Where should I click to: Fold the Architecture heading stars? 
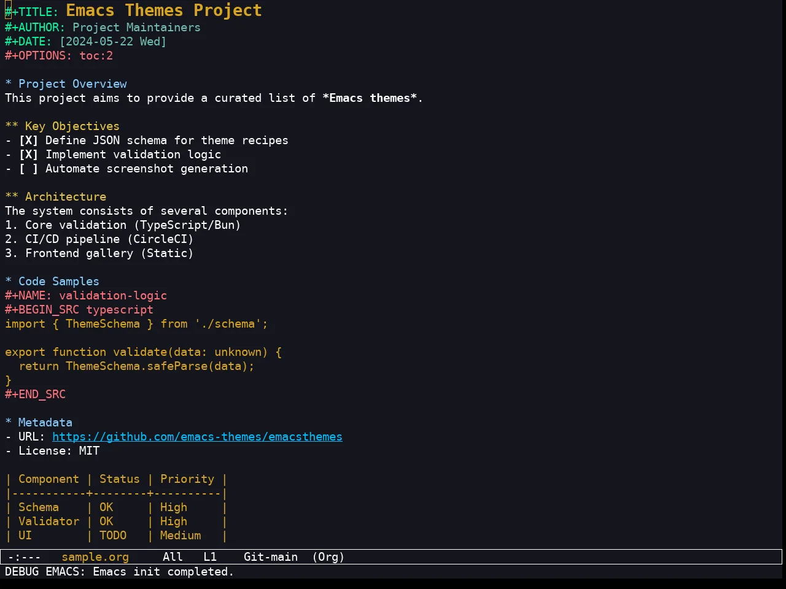(x=12, y=197)
